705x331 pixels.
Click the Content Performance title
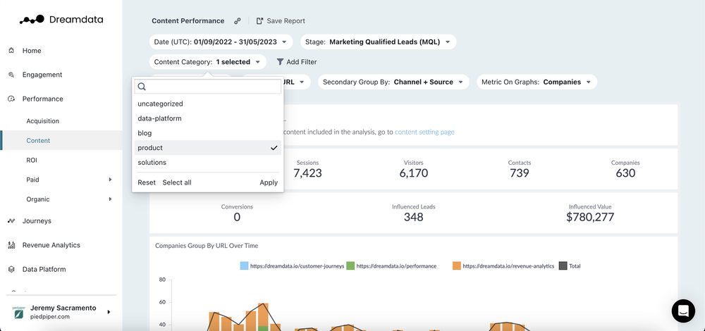(188, 20)
